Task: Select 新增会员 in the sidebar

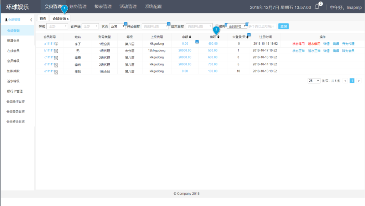Action: [x=14, y=41]
